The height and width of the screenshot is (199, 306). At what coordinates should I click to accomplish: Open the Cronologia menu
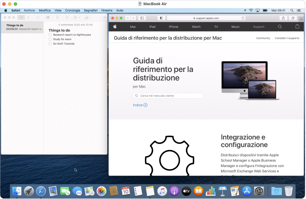point(72,10)
